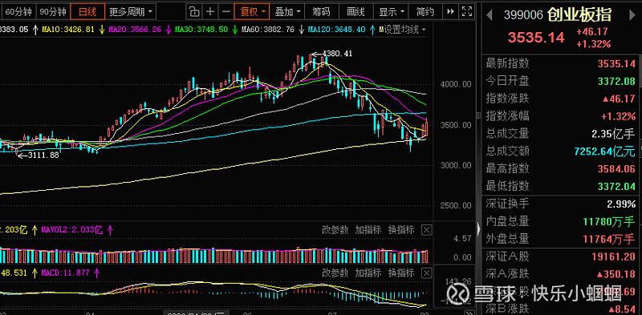The height and width of the screenshot is (315, 642).
Task: Click the double-arrow more tools icon
Action: 450,11
